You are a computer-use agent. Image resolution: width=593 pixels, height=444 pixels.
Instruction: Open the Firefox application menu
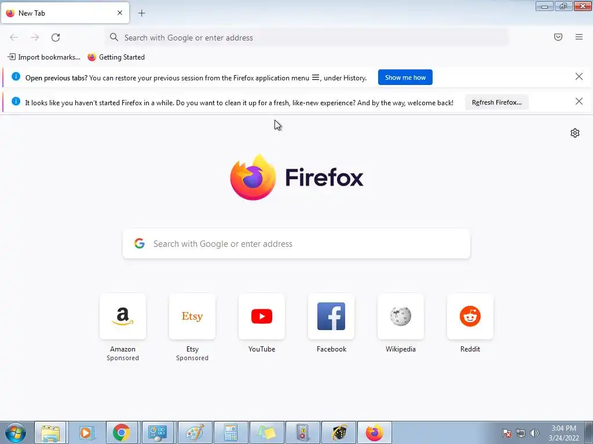579,37
